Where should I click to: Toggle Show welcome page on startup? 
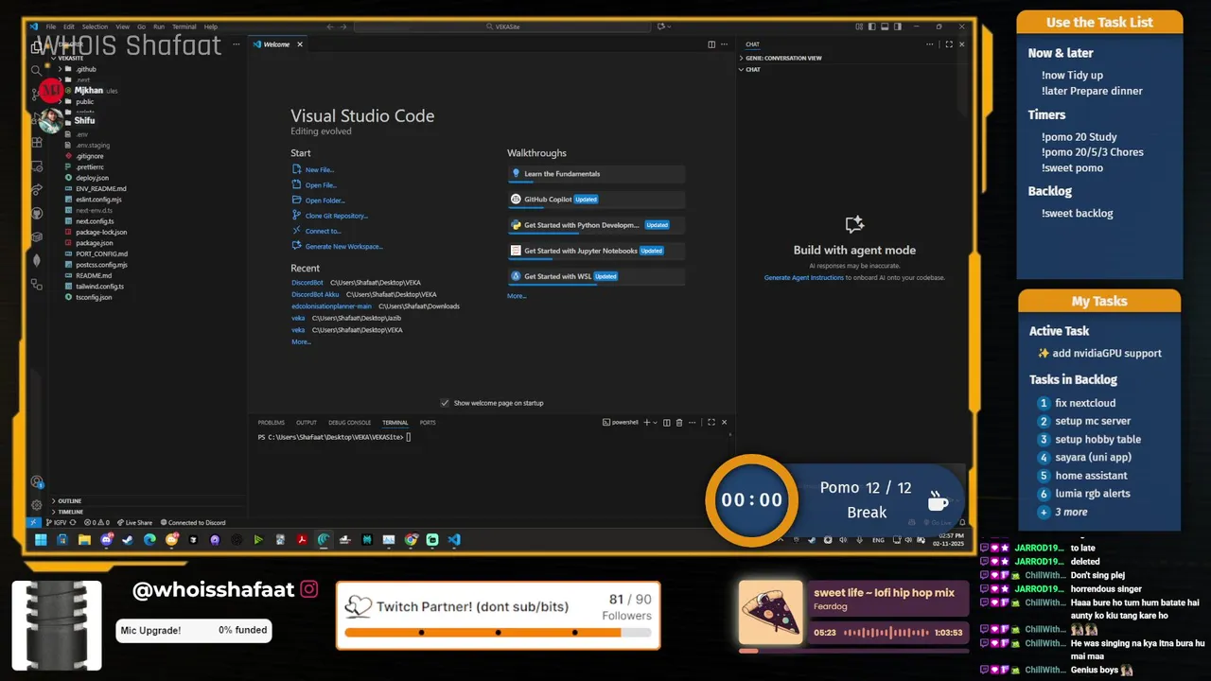point(445,403)
